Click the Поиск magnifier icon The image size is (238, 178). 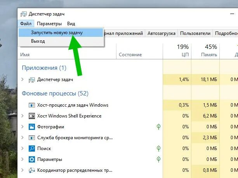click(x=32, y=149)
